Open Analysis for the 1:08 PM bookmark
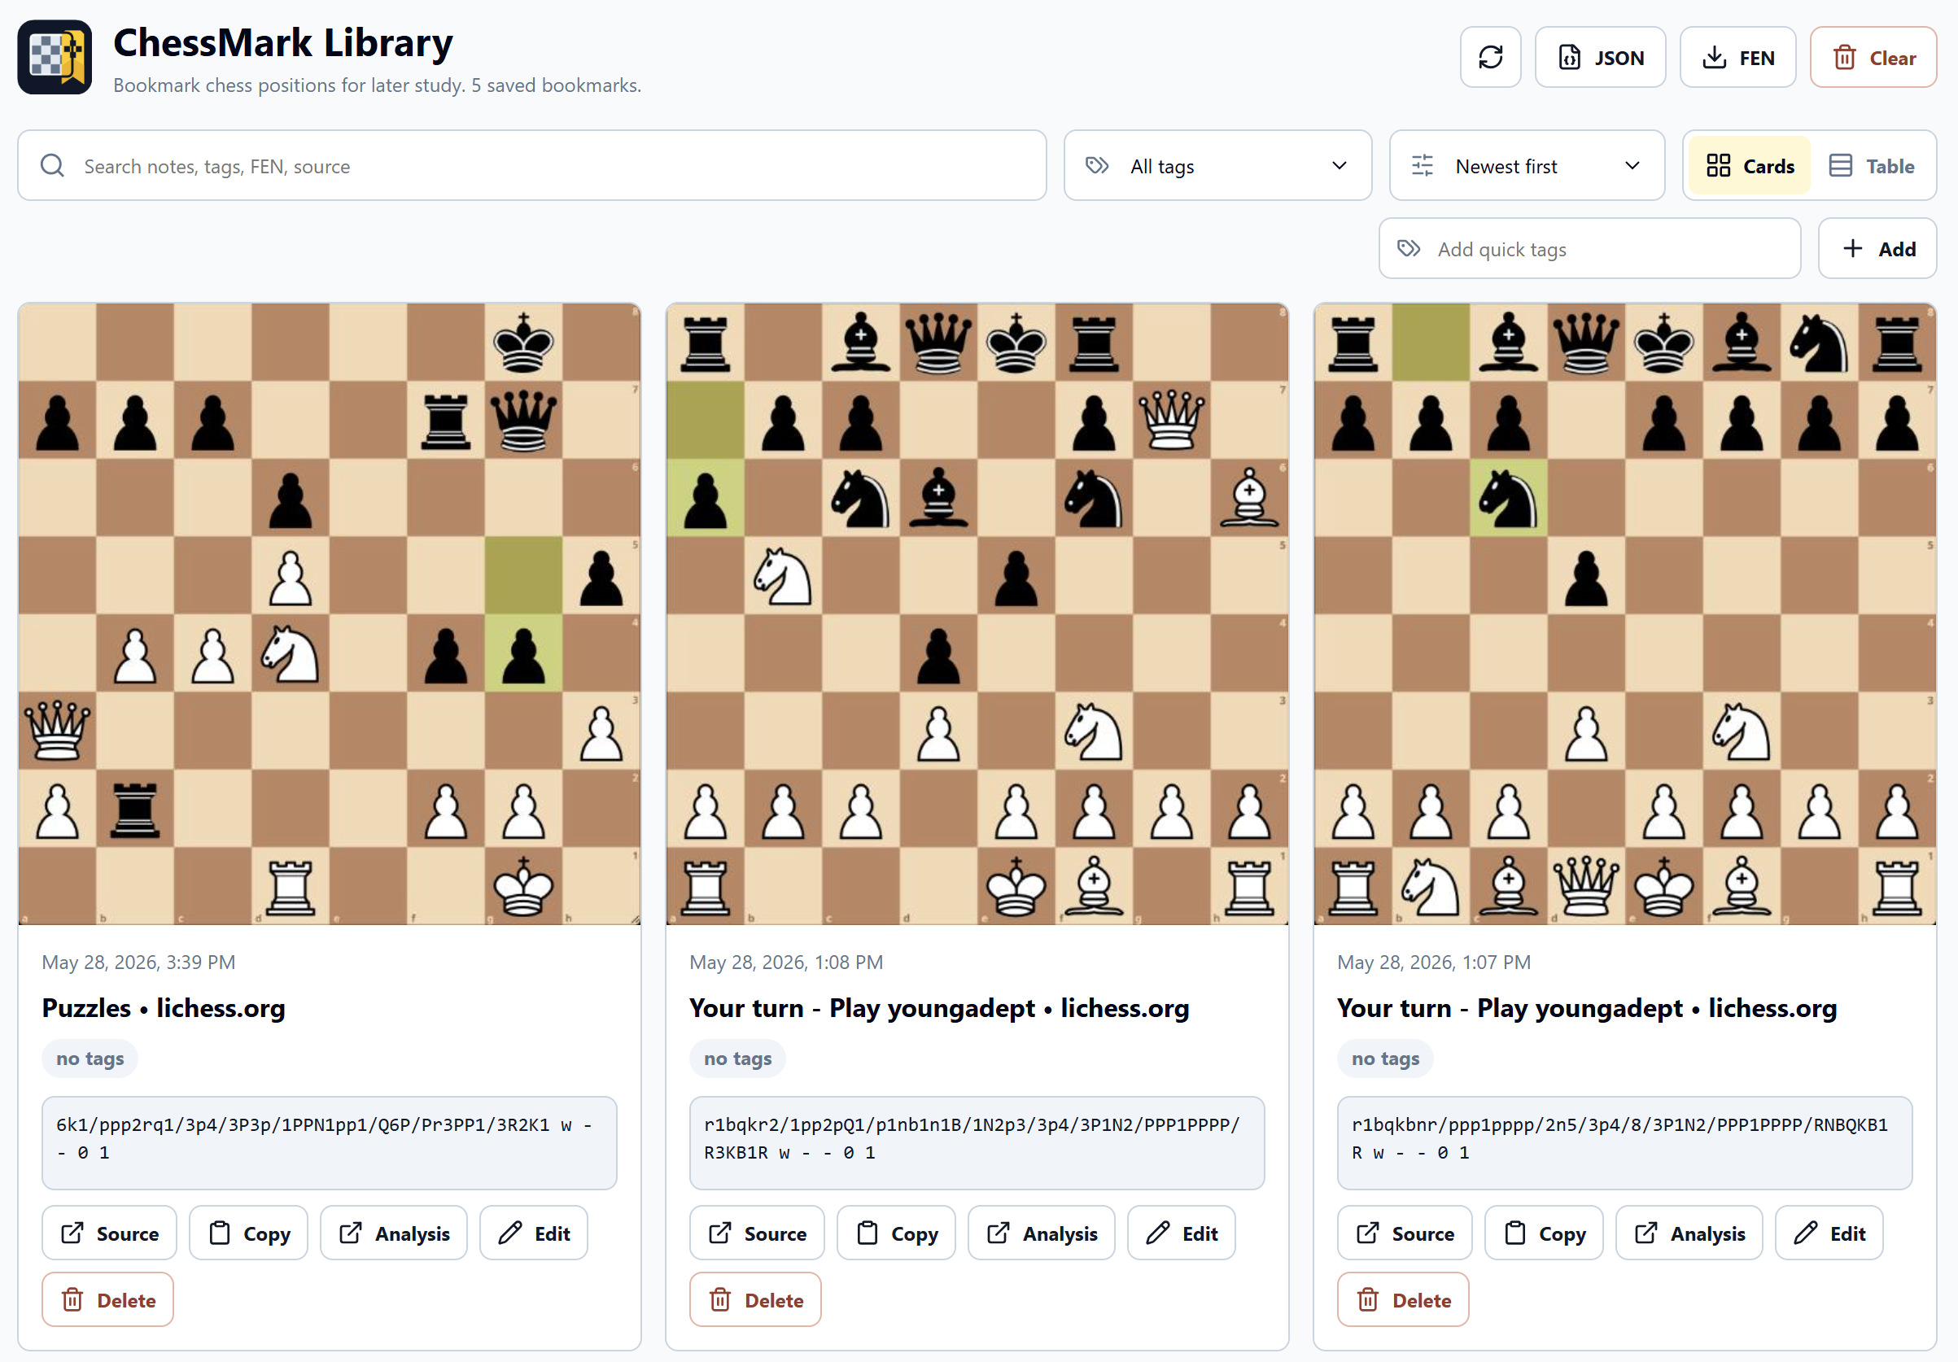Image resolution: width=1958 pixels, height=1362 pixels. coord(1041,1233)
